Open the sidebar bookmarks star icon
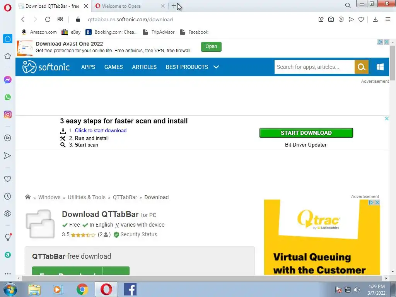Viewport: 396px width, 297px height. [x=8, y=56]
